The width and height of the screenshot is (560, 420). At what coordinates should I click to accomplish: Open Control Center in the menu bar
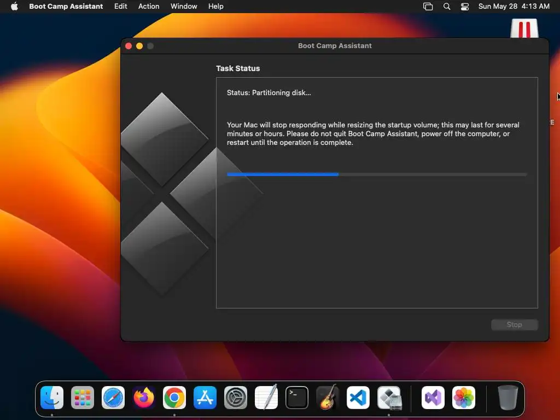(465, 7)
